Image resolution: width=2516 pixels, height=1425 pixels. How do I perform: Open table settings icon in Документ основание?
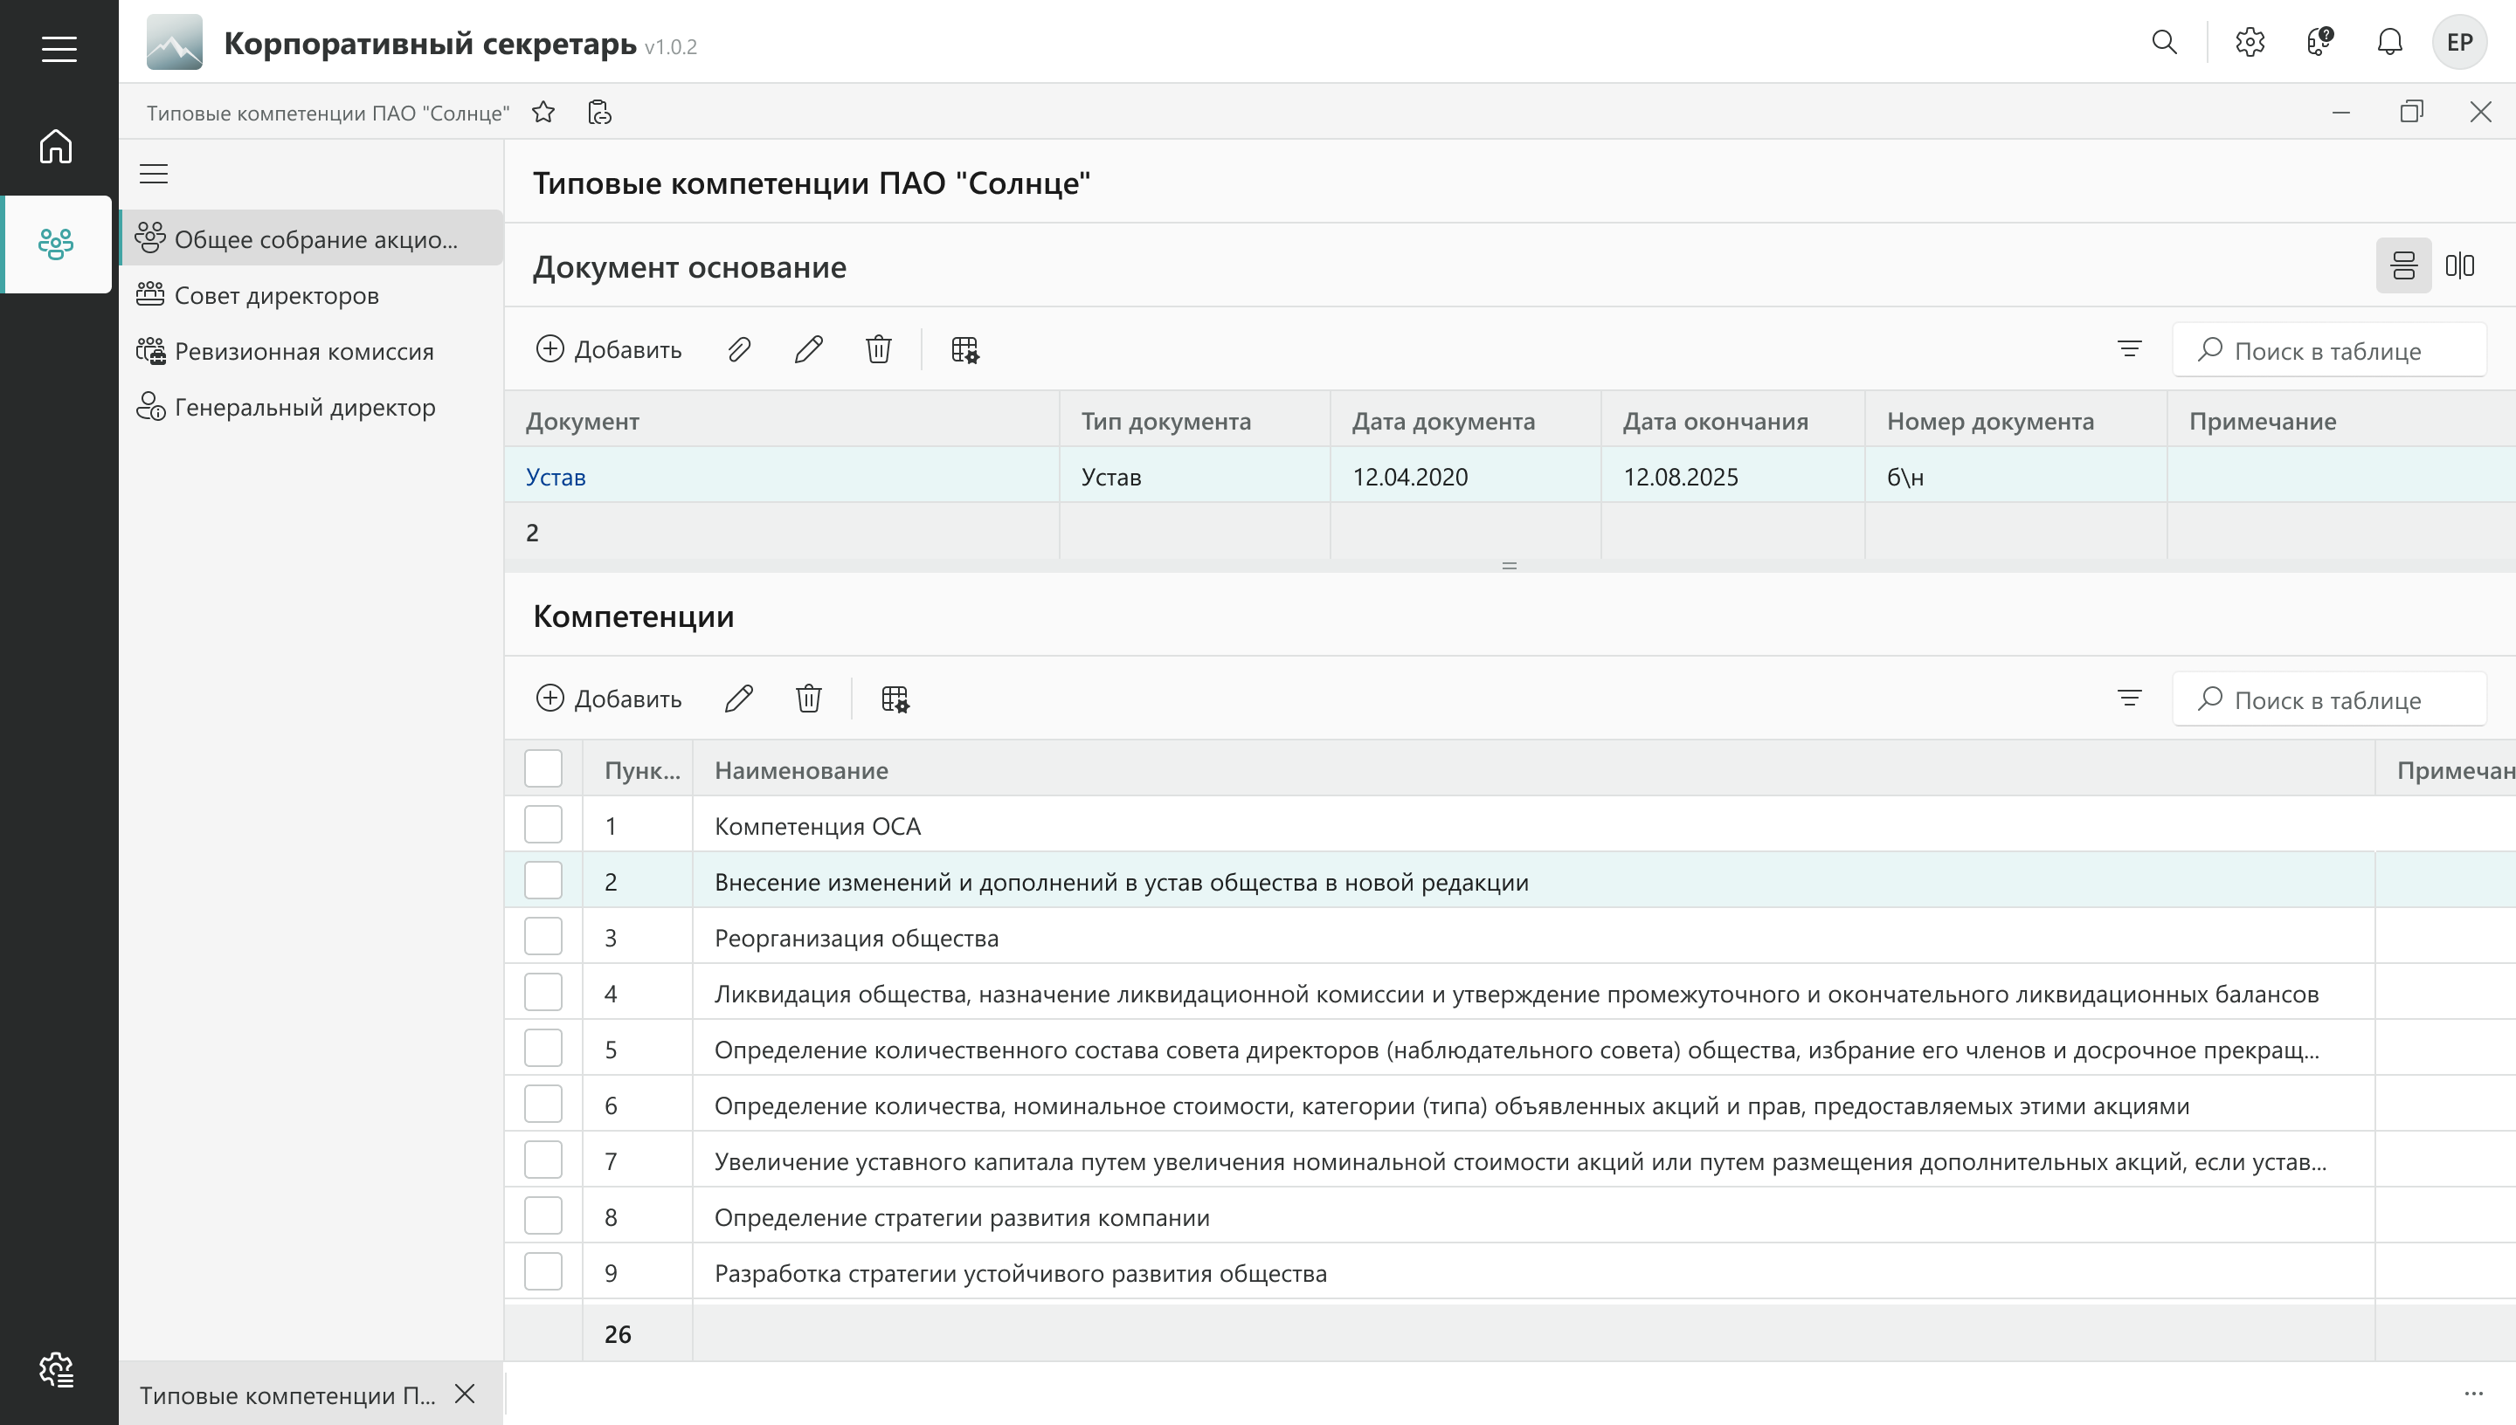(x=965, y=349)
